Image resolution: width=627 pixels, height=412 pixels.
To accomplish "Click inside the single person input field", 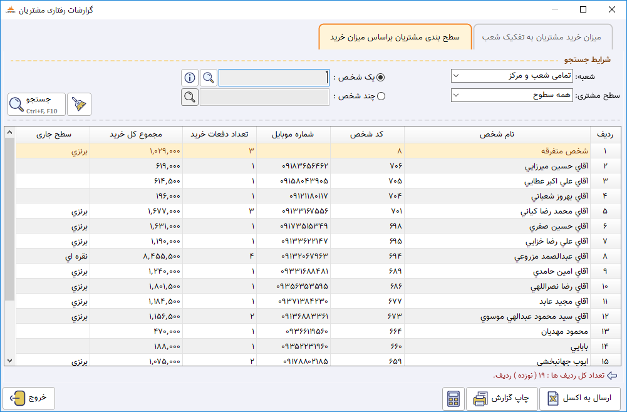I will pyautogui.click(x=274, y=78).
